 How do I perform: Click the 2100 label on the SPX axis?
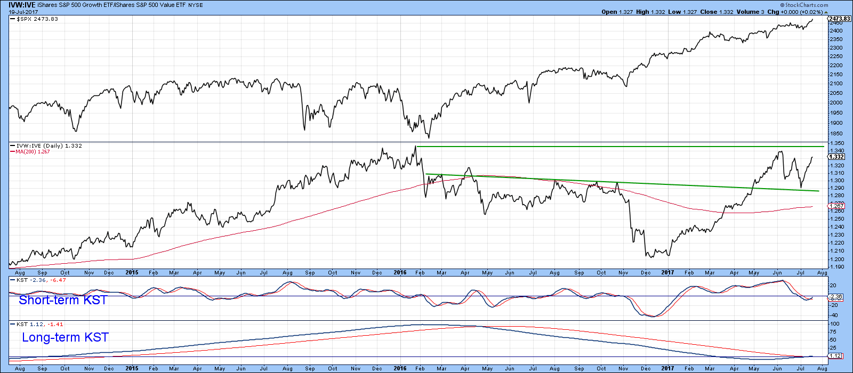[836, 84]
